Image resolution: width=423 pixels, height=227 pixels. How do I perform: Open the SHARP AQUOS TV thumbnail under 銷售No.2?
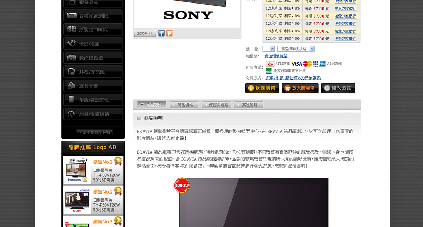(77, 200)
